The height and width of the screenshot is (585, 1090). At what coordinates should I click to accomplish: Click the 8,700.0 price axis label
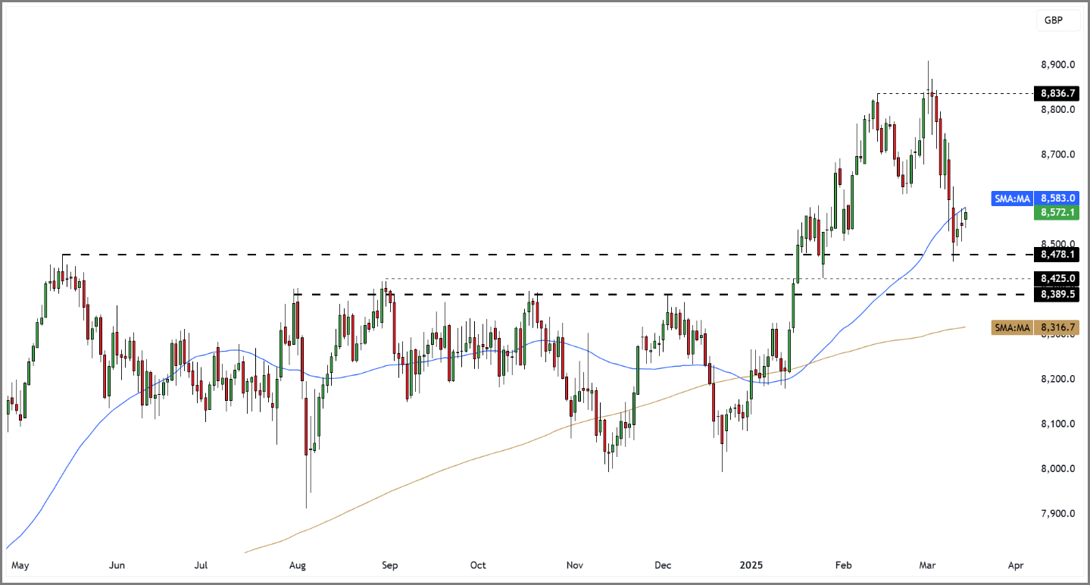coord(1057,155)
